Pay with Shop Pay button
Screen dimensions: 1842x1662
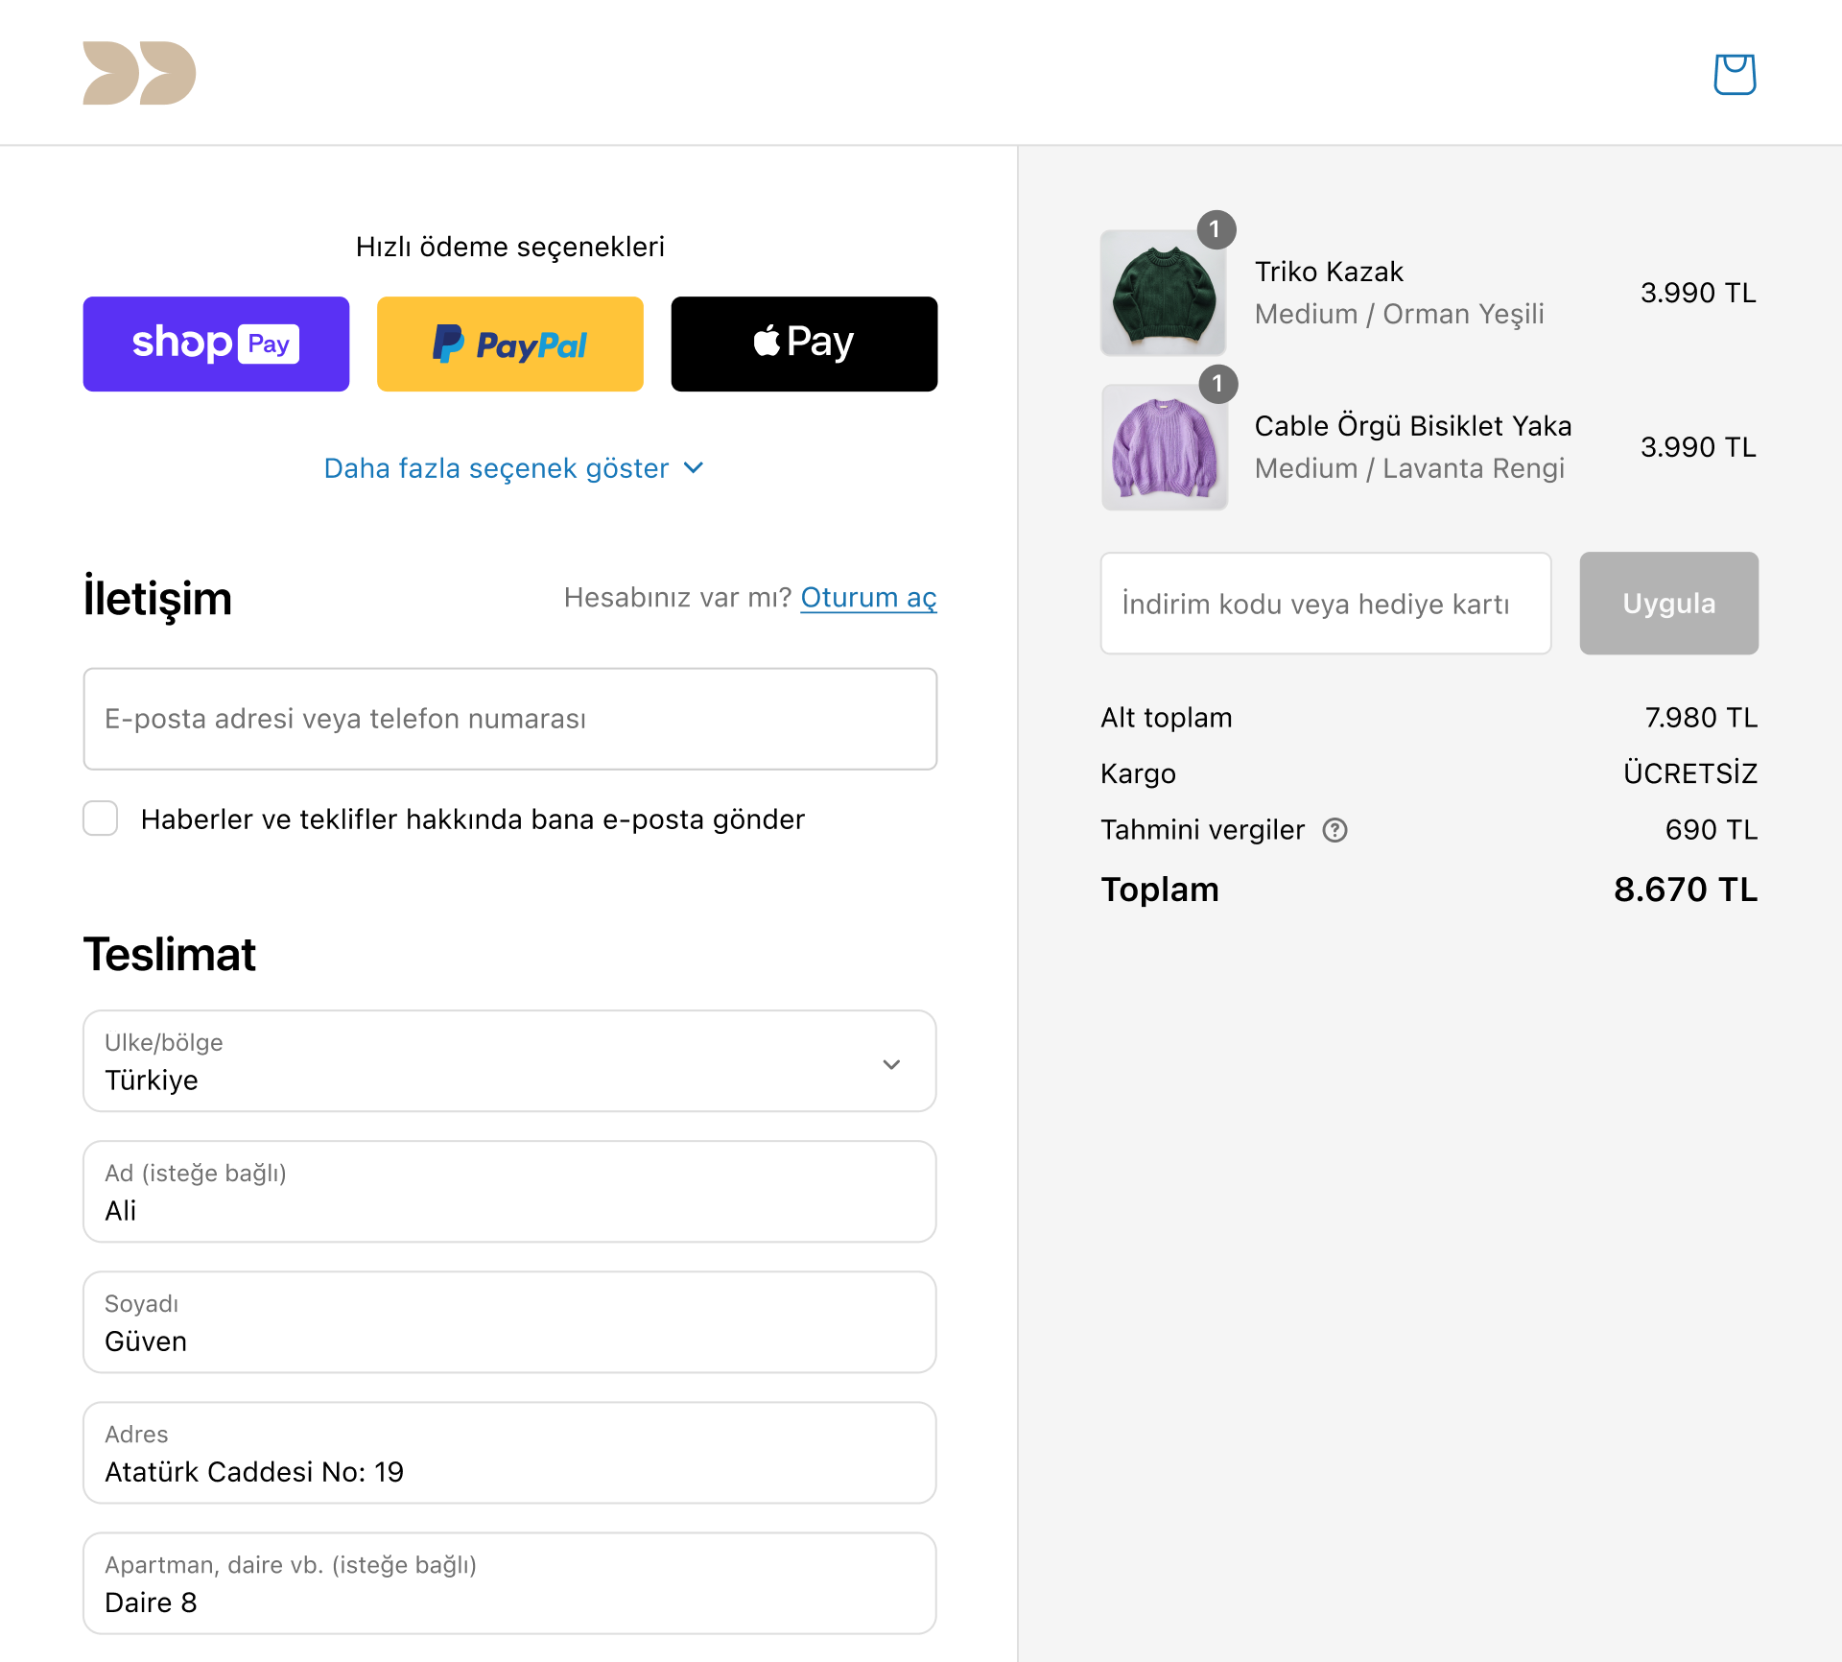tap(216, 344)
